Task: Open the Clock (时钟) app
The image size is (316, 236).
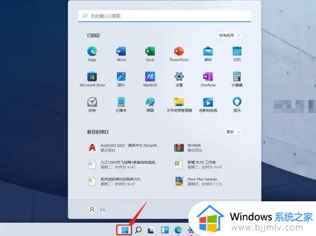Action: click(92, 105)
